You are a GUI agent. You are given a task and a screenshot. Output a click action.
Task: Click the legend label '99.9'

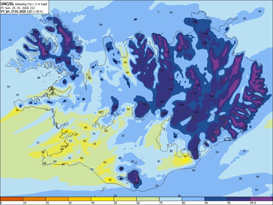[253, 203]
